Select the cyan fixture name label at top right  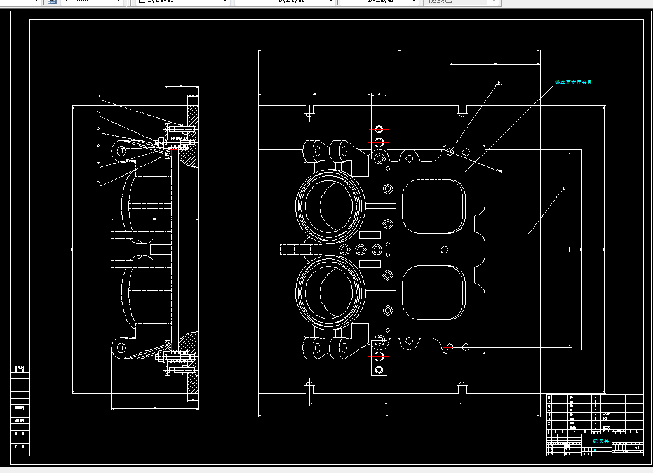point(573,83)
